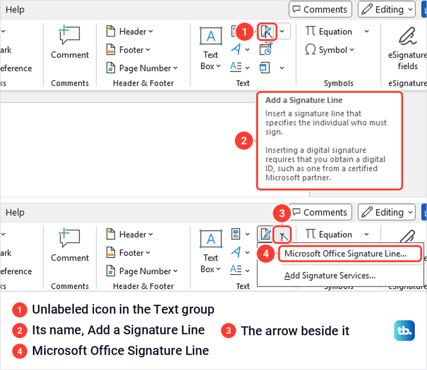Click Equation button in the lower ribbon
This screenshot has height=370, width=427.
[329, 234]
